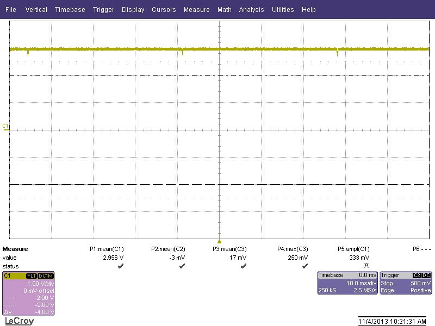
Task: Open the File menu
Action: click(10, 9)
